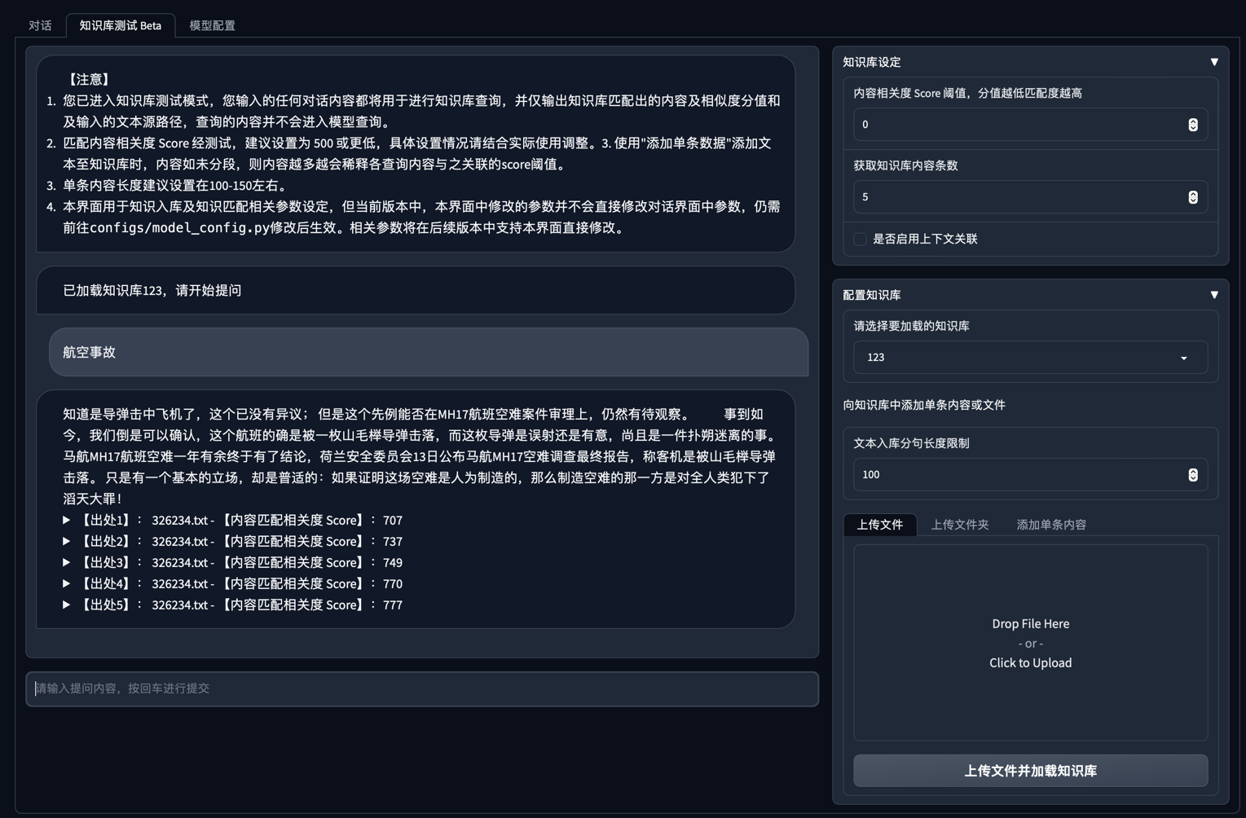Expand the 出处5 source entry
1246x818 pixels.
(67, 605)
